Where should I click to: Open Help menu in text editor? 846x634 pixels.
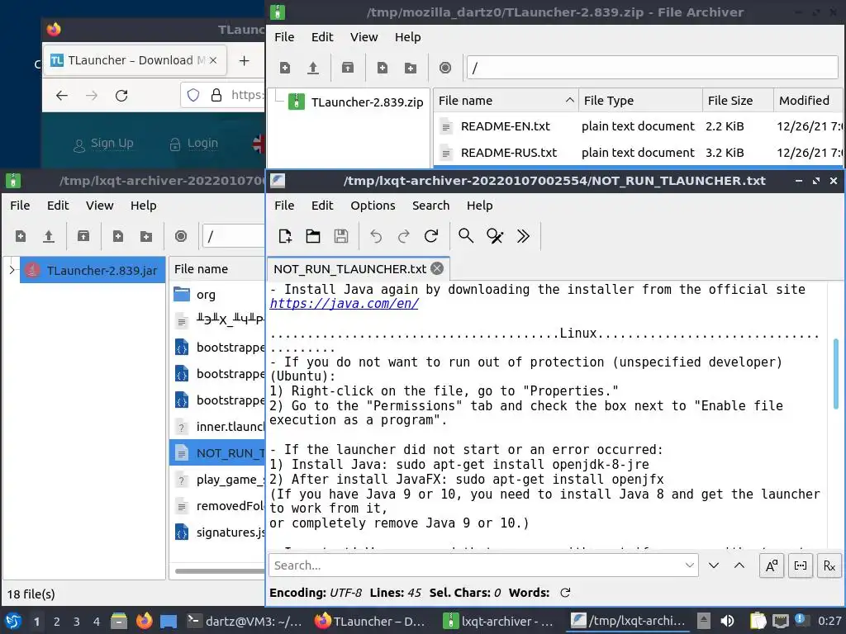point(480,206)
